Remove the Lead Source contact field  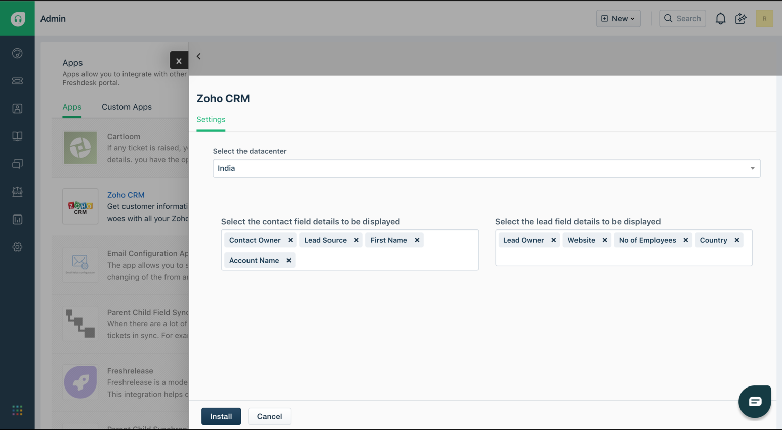(x=356, y=240)
